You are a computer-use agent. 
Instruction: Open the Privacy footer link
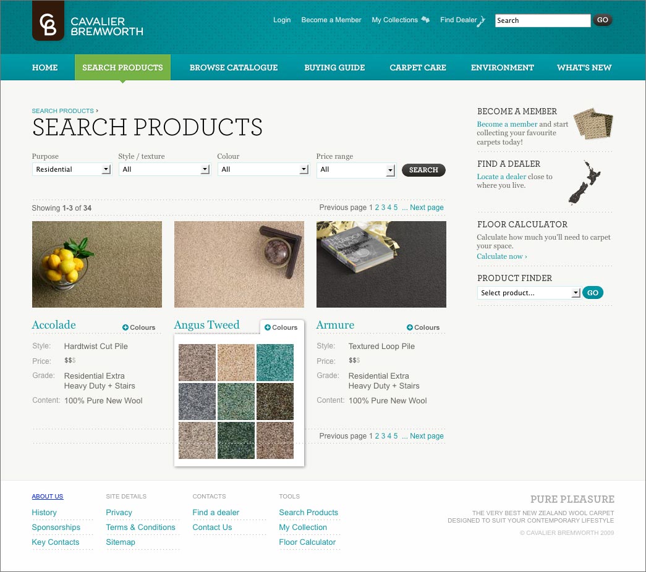(119, 513)
